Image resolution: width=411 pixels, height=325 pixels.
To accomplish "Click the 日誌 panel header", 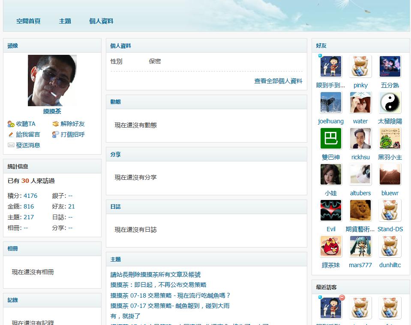I will (x=206, y=207).
